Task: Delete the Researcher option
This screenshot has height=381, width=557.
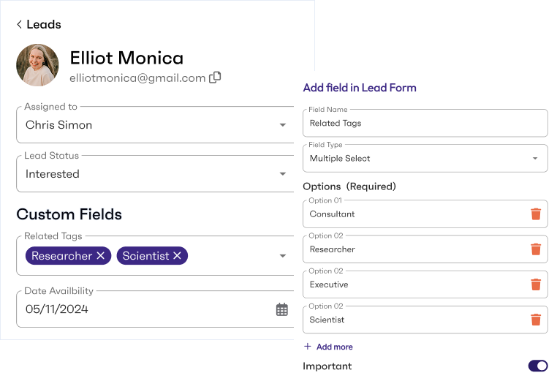Action: click(x=536, y=249)
